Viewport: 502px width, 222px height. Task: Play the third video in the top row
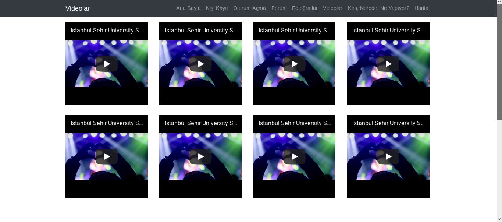[294, 64]
